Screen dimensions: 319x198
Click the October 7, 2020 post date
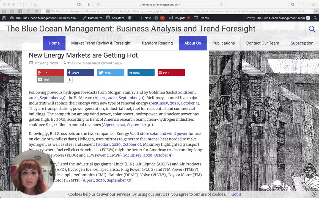tap(46, 63)
